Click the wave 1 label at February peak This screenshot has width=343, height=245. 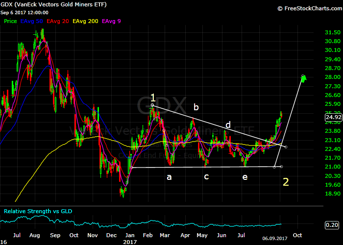pos(153,98)
